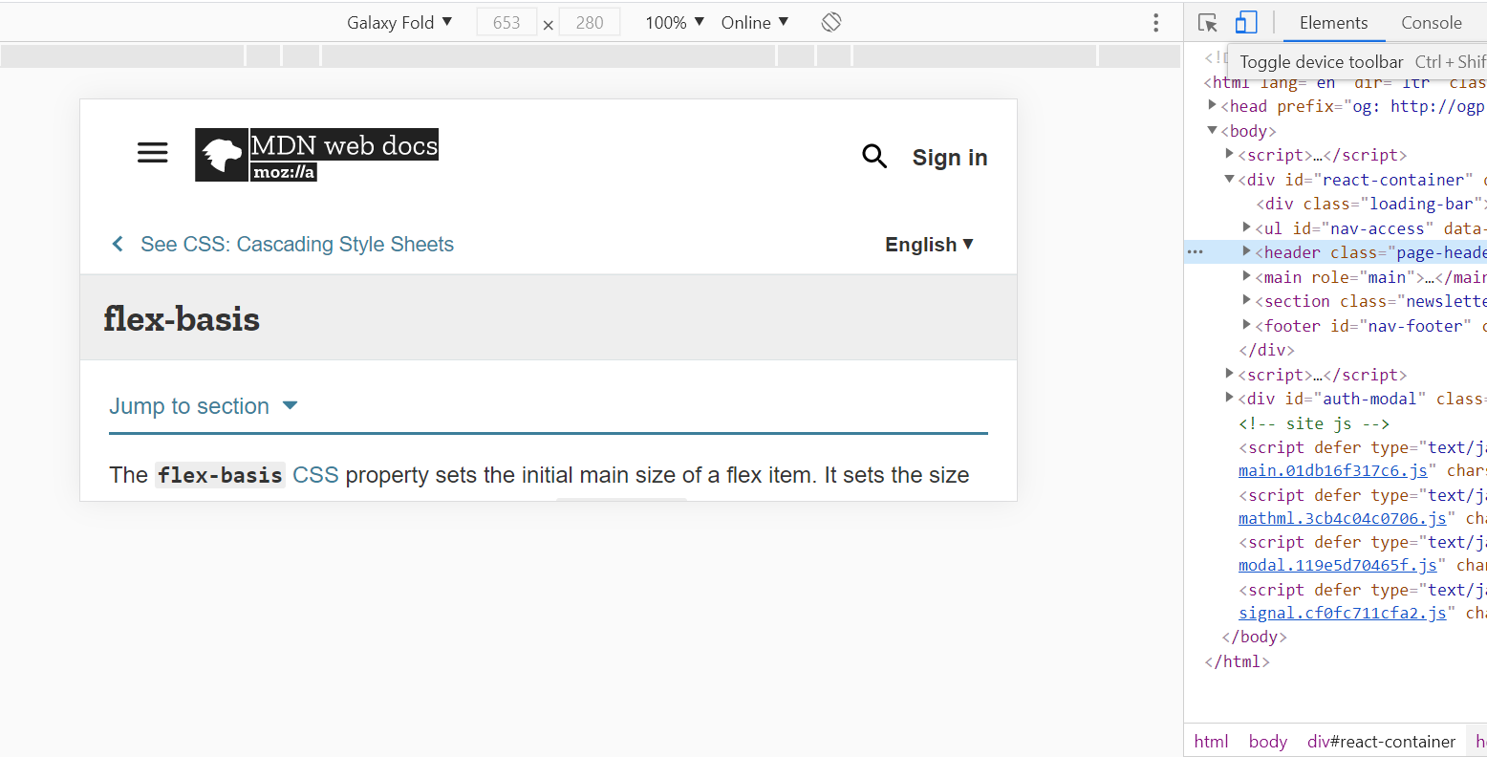Screen dimensions: 1487x757
Task: Expand the footer nav-footer node
Action: pyautogui.click(x=1247, y=325)
